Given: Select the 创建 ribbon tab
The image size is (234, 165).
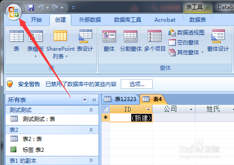Looking at the screenshot, I should [60, 20].
